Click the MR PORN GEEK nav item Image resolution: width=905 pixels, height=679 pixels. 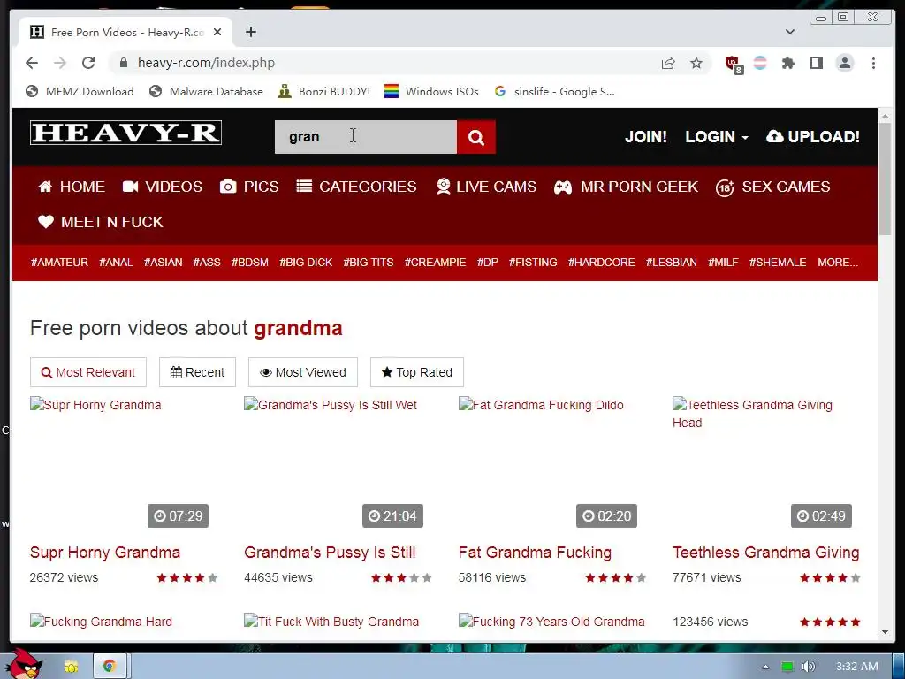tap(626, 187)
